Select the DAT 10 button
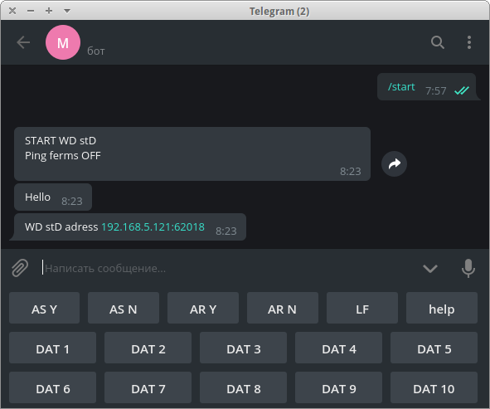Image resolution: width=490 pixels, height=409 pixels. 434,387
